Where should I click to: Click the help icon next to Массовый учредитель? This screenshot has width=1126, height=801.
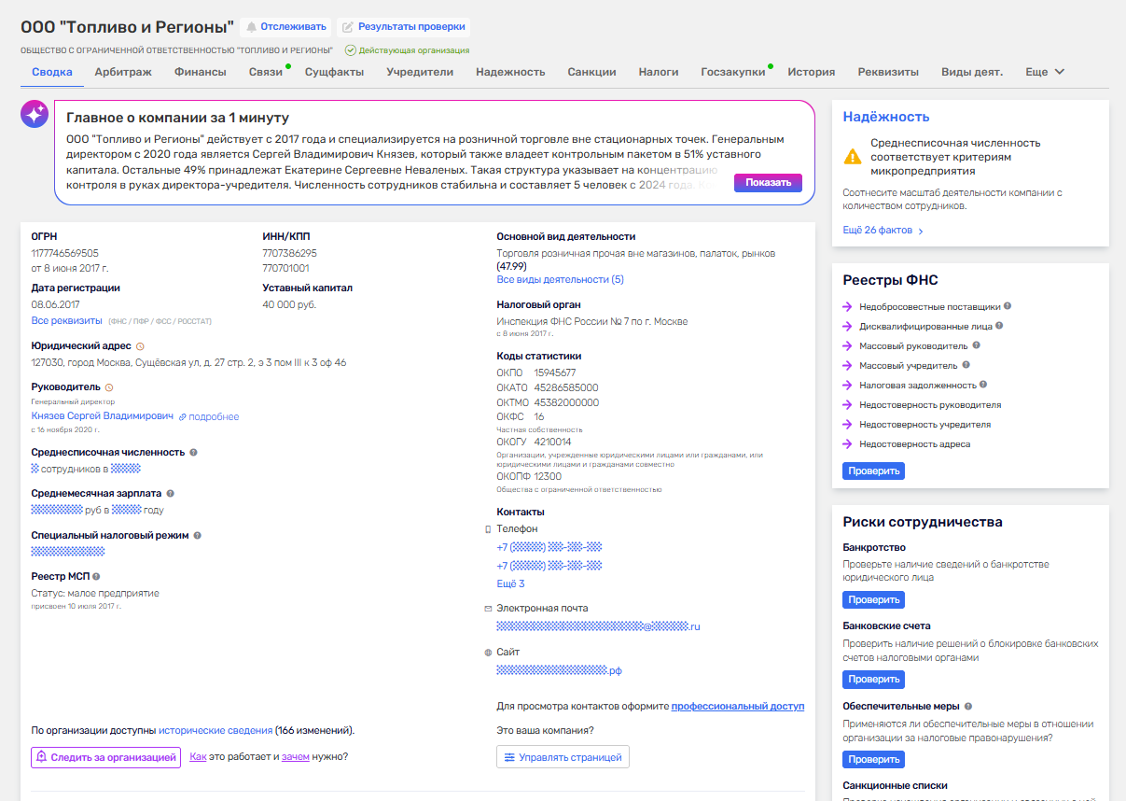966,365
